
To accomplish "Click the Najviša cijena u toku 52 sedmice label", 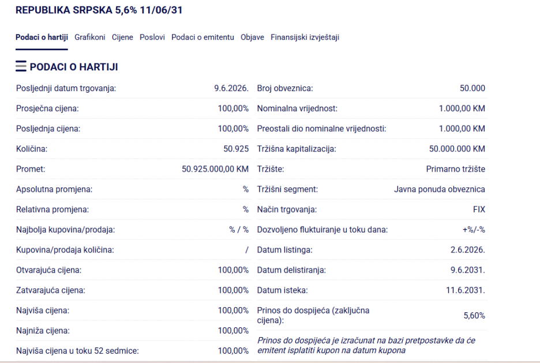I will click(77, 351).
